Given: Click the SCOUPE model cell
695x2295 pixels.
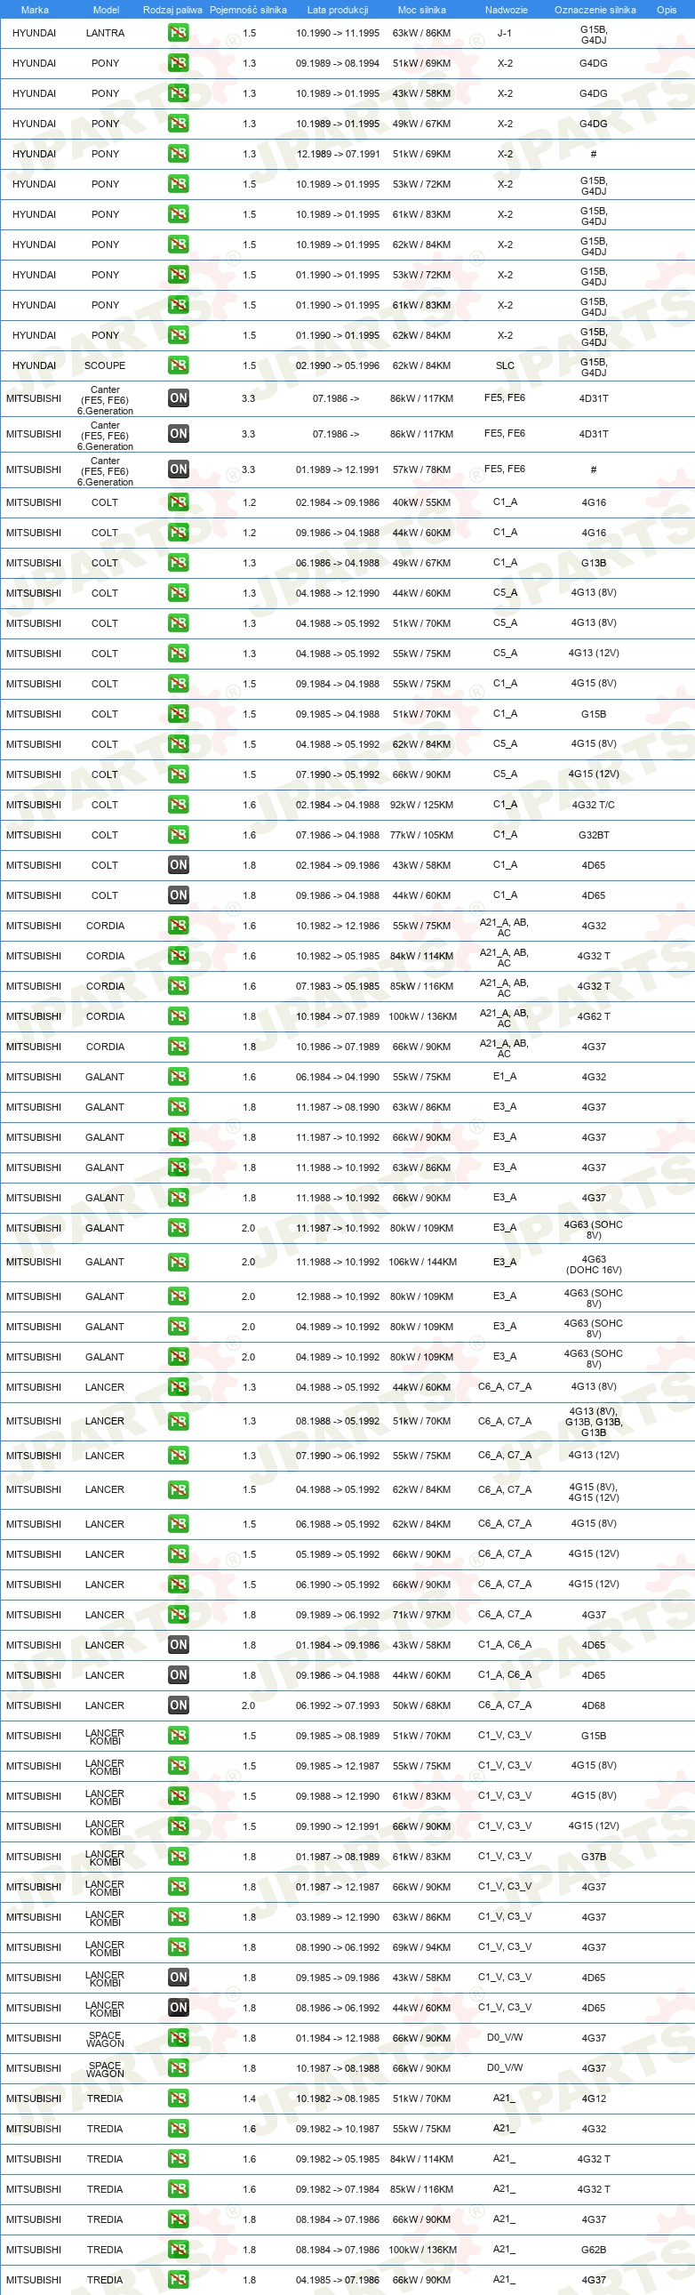Looking at the screenshot, I should click(105, 365).
